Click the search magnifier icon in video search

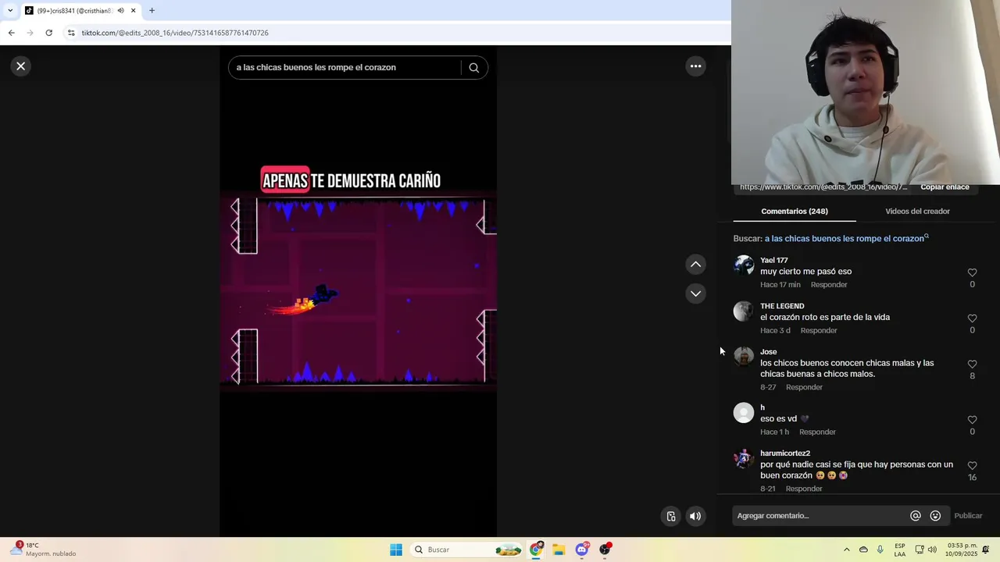pyautogui.click(x=473, y=68)
